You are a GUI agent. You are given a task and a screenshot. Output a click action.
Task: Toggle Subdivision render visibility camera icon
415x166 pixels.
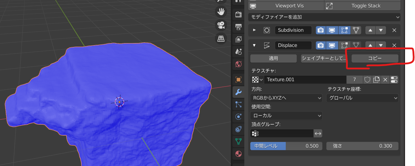[321, 30]
